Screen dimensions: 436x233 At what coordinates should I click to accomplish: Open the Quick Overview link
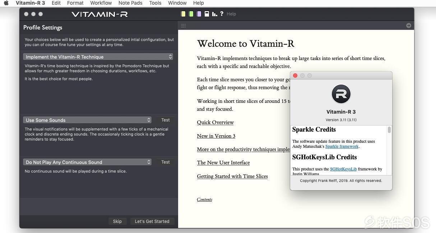tap(215, 122)
